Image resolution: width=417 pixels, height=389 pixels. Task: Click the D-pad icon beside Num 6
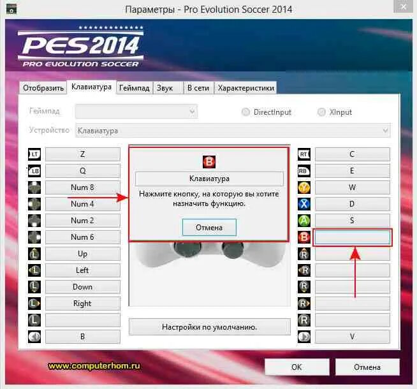pyautogui.click(x=34, y=237)
